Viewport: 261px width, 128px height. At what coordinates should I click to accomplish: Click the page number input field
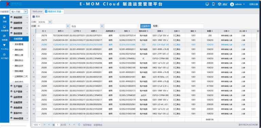(x=57, y=125)
